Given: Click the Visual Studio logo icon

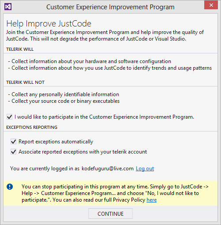Looking at the screenshot, I should [8, 7].
